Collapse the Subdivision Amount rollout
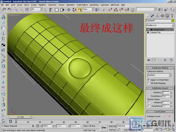The image size is (176, 132). pos(160,88)
